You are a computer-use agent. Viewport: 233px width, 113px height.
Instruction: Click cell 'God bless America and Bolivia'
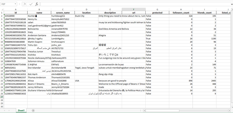click(x=110, y=29)
